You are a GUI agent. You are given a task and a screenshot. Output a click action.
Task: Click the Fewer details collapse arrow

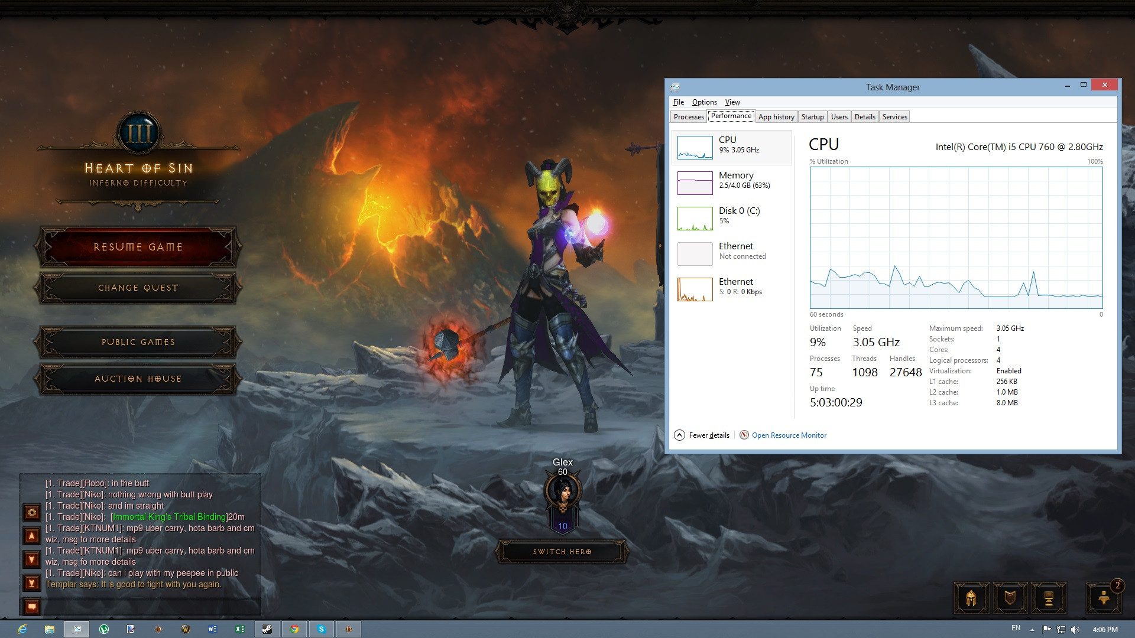tap(680, 435)
